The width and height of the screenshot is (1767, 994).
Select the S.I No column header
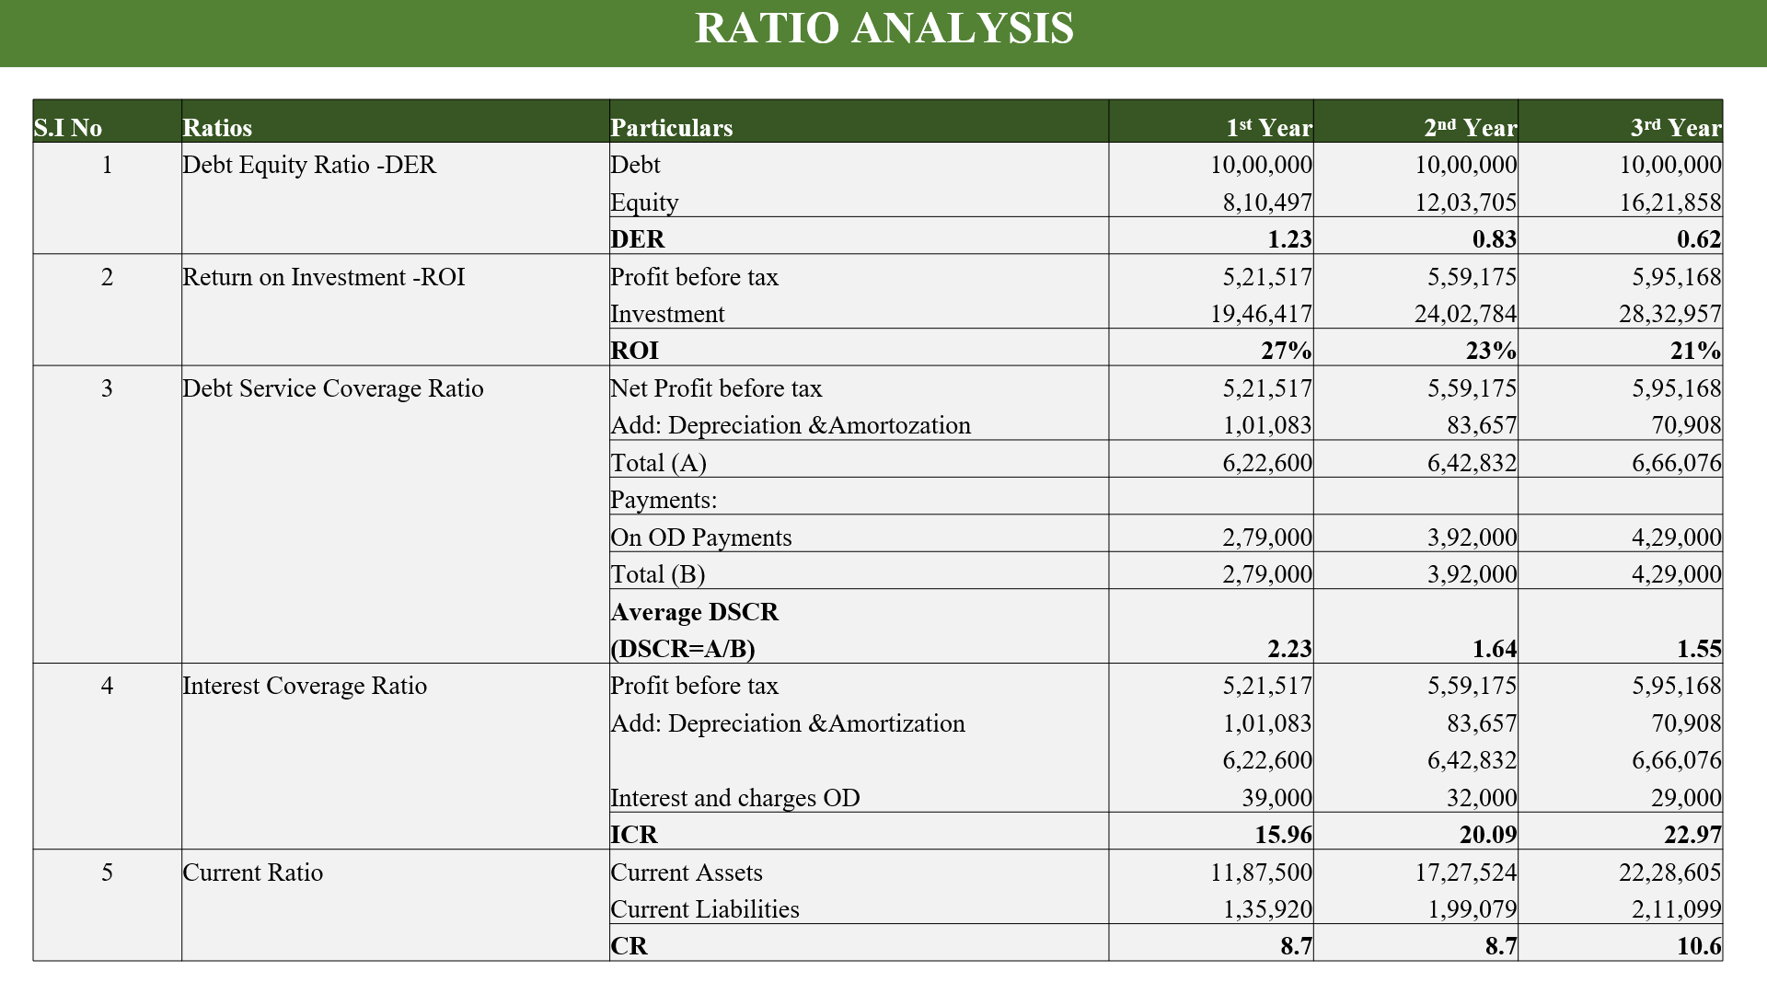pos(68,127)
